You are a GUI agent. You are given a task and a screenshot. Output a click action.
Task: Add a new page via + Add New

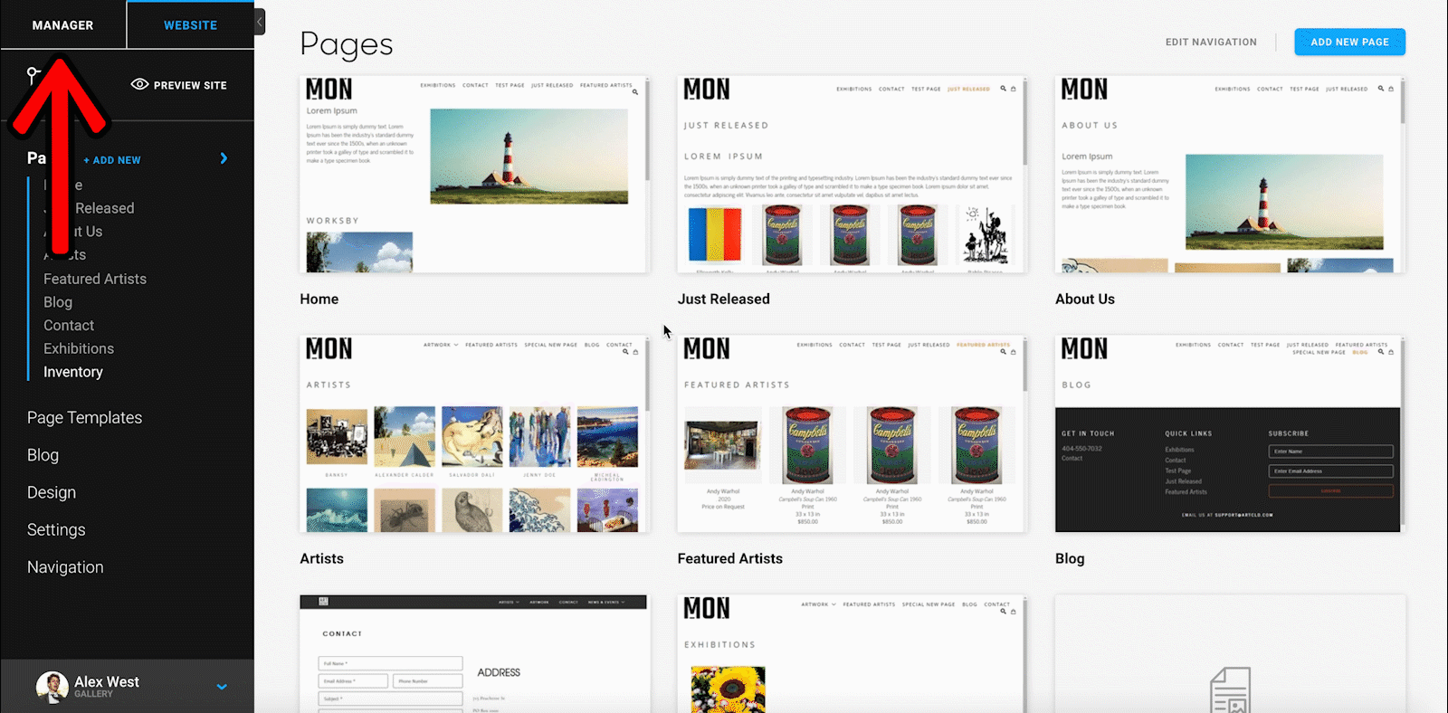[112, 160]
